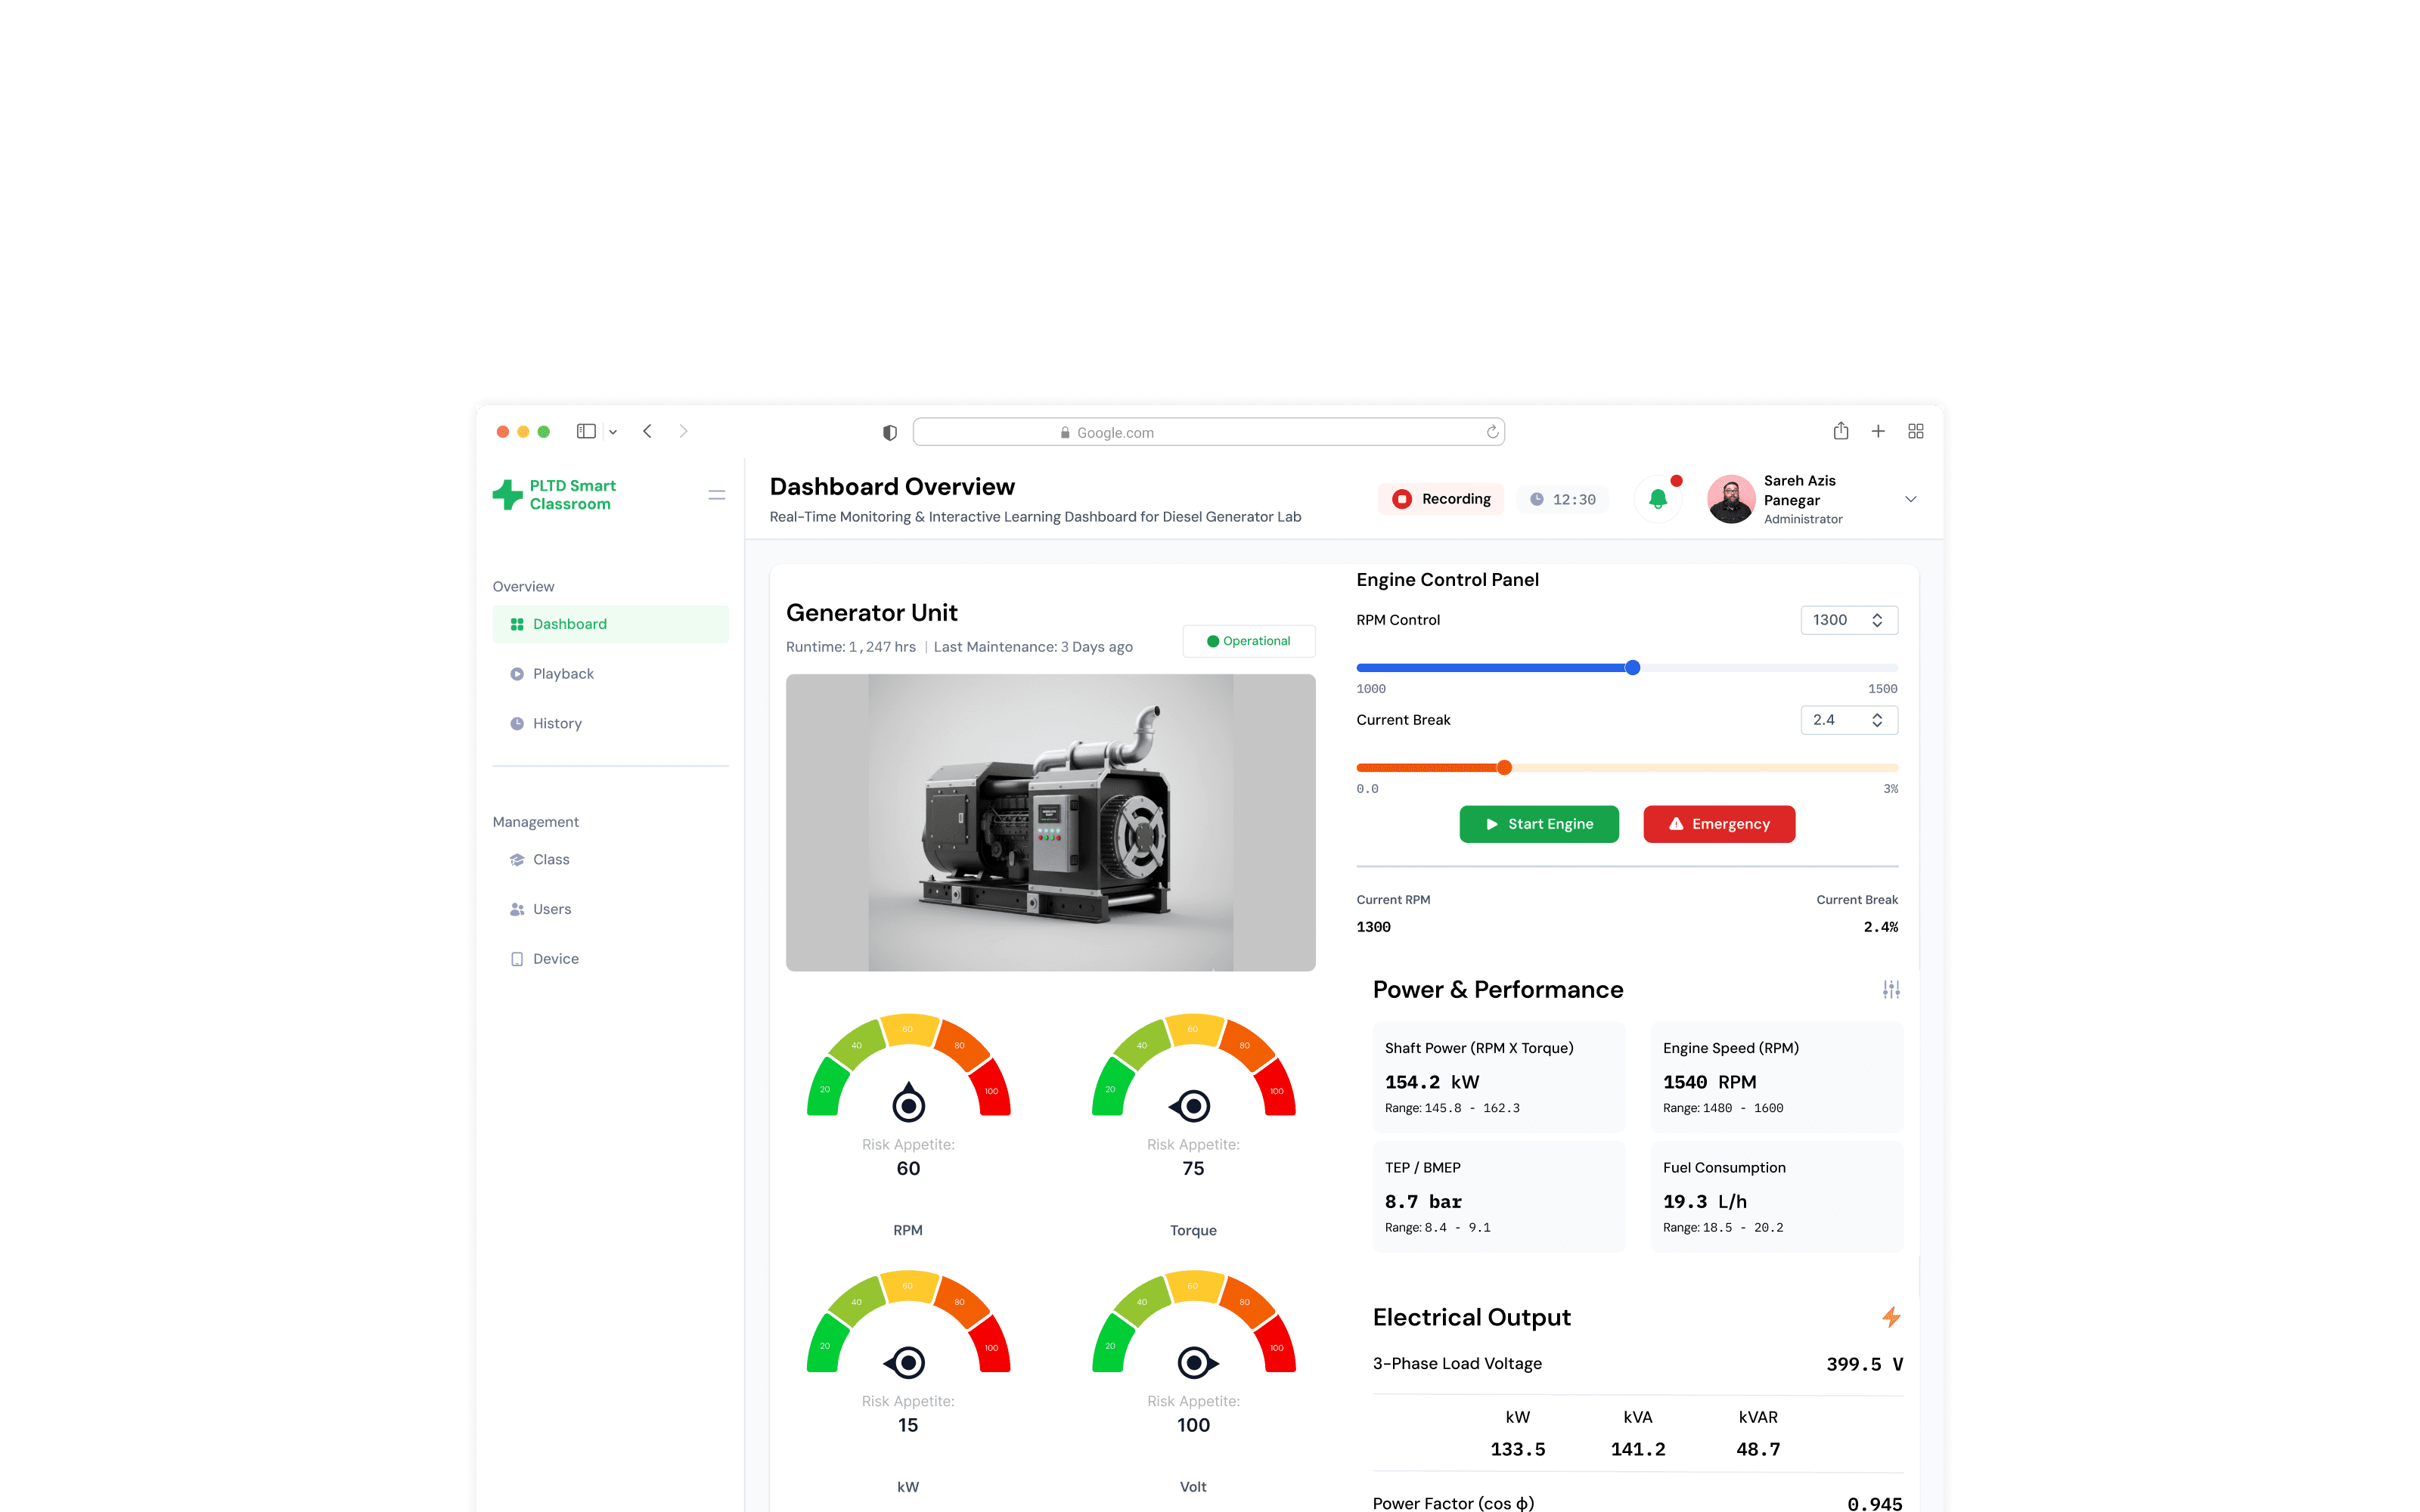Open browser sidebar options chevron

[x=613, y=432]
